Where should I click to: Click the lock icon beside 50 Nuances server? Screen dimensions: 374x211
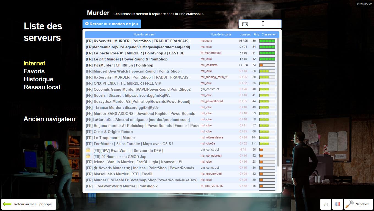point(88,156)
